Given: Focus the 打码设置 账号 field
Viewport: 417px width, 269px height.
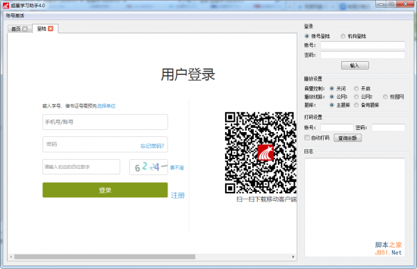Looking at the screenshot, I should [x=336, y=127].
